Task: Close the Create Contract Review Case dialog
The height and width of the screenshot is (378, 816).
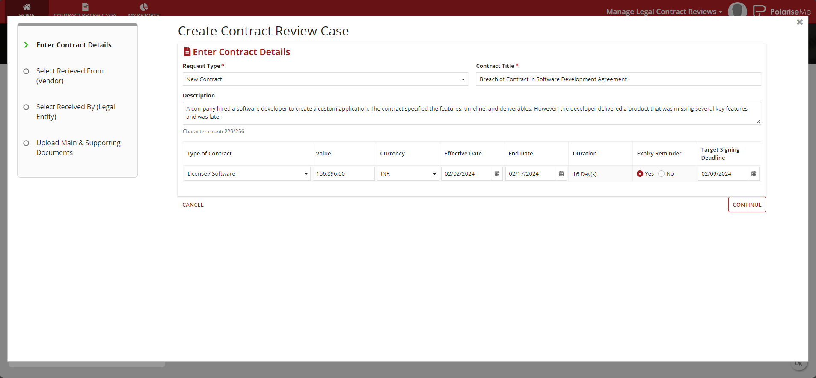Action: [x=799, y=22]
